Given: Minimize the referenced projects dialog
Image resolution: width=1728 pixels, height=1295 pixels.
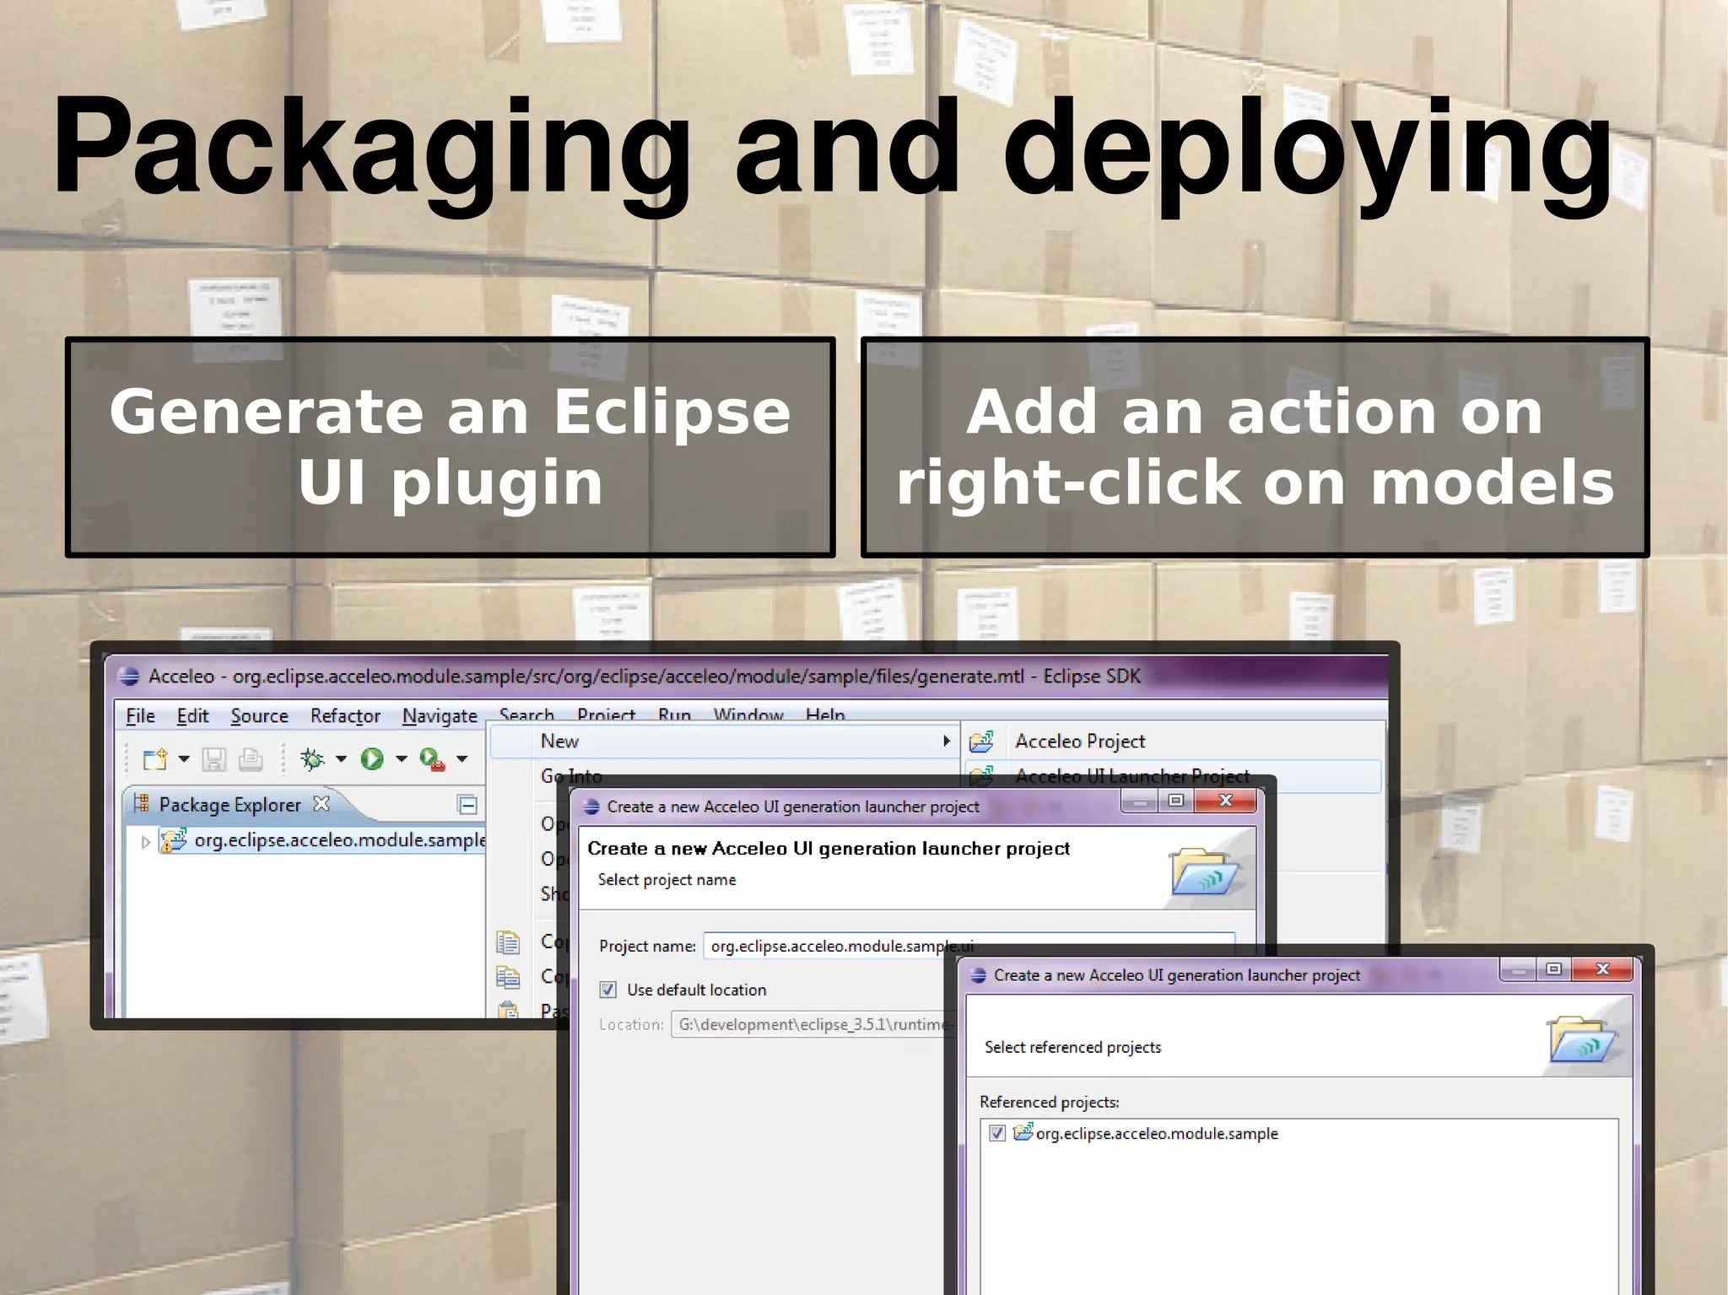Looking at the screenshot, I should pyautogui.click(x=1517, y=970).
